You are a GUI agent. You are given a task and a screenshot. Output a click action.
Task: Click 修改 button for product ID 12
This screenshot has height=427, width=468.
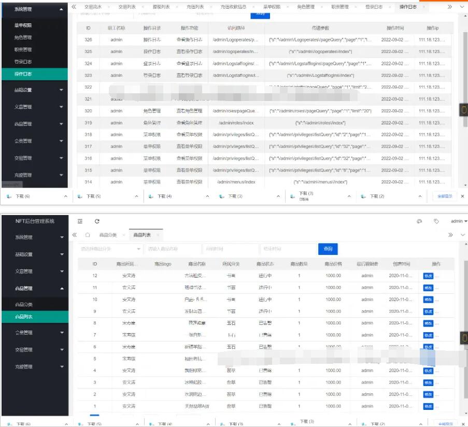[428, 276]
